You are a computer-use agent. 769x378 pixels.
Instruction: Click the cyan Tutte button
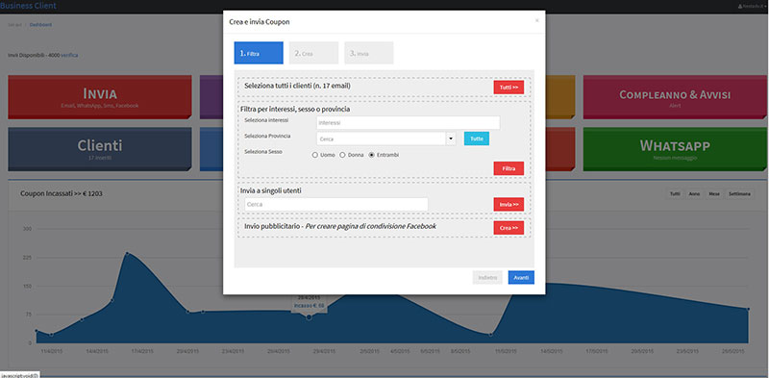pyautogui.click(x=477, y=139)
